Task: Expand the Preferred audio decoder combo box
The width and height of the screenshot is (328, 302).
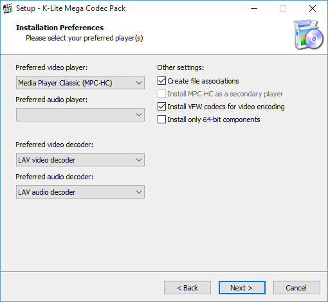Action: 80,192
